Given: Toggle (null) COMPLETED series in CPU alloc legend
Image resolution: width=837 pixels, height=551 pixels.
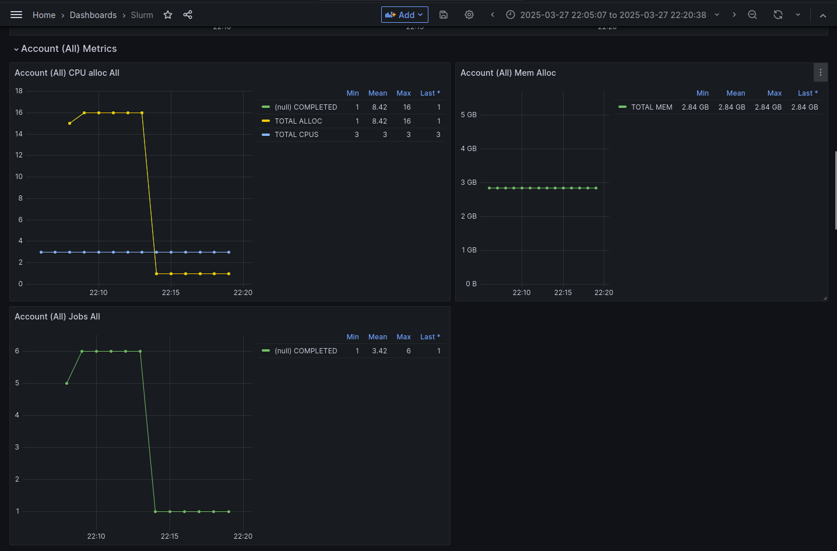Looking at the screenshot, I should tap(305, 107).
